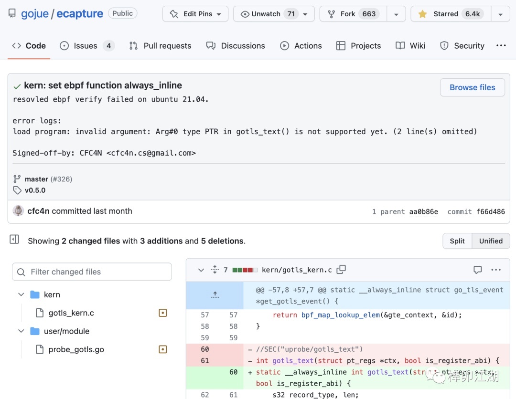Collapse the user/module folder chevron

21,331
